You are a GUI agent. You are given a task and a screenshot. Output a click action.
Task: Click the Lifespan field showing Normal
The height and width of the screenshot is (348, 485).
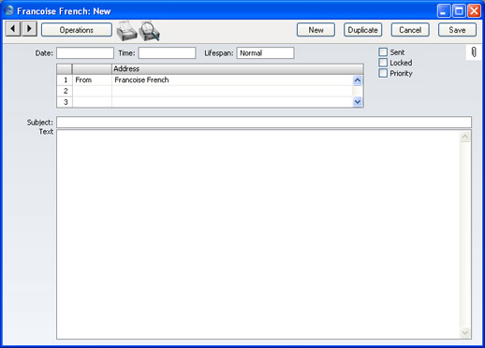point(265,53)
